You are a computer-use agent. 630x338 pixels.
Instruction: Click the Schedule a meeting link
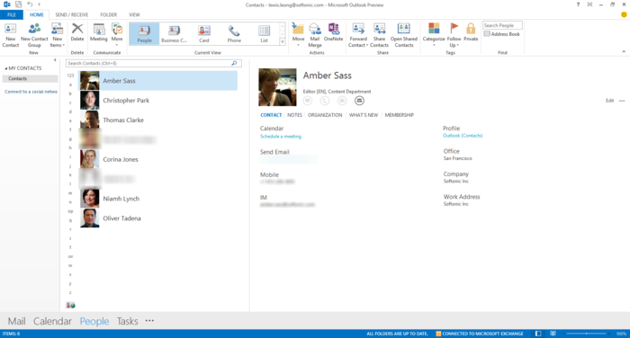pos(281,137)
